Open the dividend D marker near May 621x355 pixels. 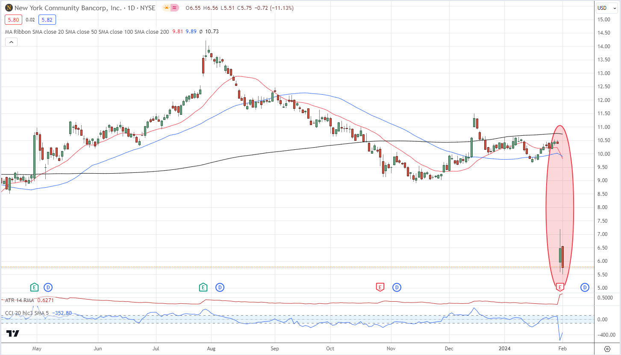(49, 287)
